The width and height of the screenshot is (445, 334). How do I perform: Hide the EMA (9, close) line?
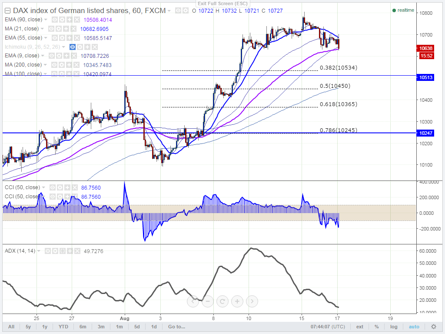[x=52, y=56]
